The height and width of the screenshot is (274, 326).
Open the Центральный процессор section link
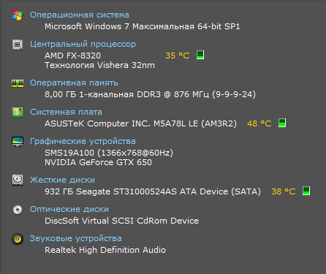coord(83,45)
